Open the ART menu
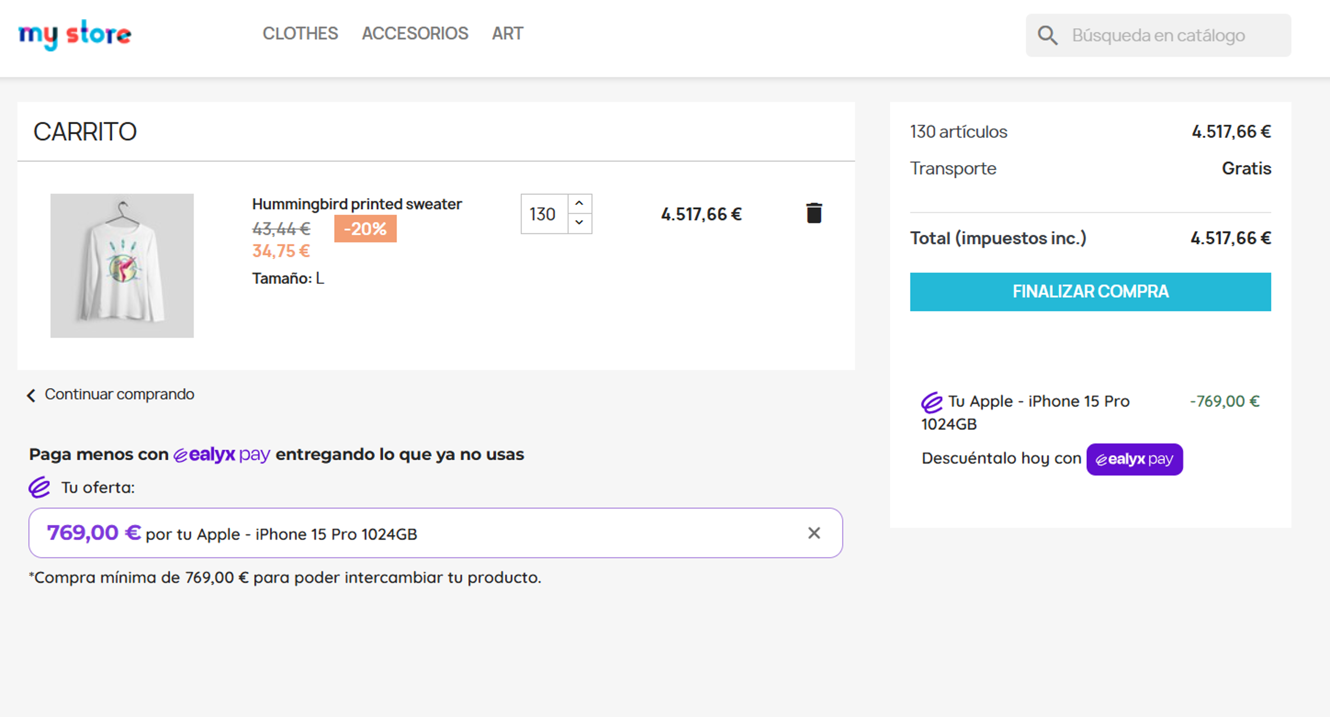Screen dimensions: 1330x717 [507, 33]
